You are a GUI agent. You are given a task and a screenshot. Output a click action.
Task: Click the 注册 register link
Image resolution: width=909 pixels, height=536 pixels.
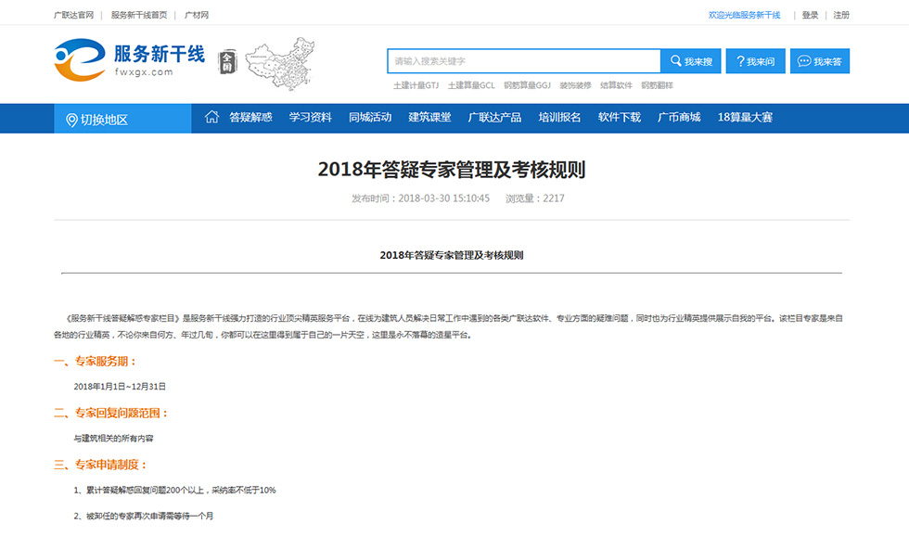841,16
